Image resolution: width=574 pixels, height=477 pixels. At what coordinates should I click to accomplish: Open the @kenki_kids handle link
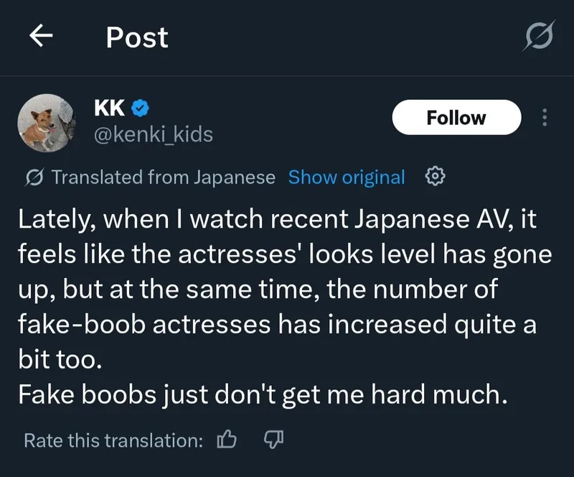(x=154, y=134)
